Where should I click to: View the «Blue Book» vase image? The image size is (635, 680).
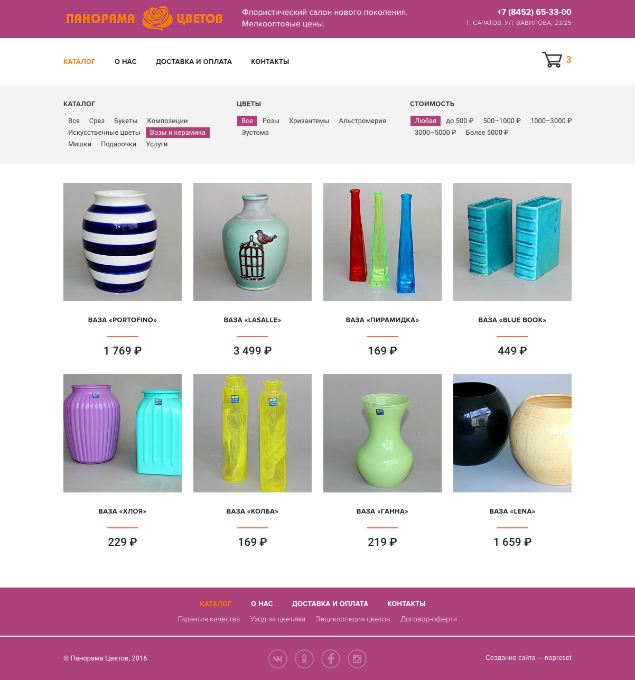512,242
